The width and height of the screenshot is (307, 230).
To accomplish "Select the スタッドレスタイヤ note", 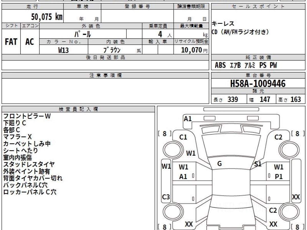I will pyautogui.click(x=29, y=165).
